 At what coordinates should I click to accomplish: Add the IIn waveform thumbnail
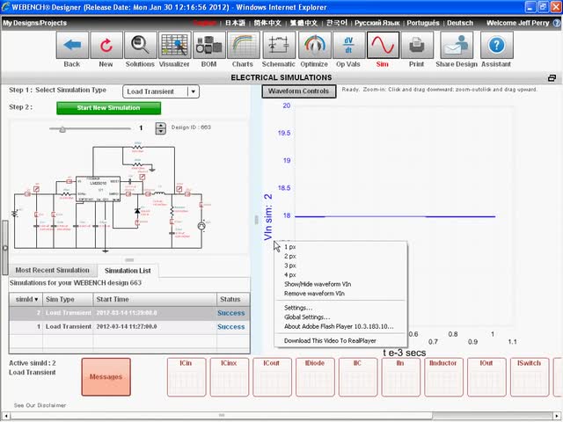tap(401, 377)
